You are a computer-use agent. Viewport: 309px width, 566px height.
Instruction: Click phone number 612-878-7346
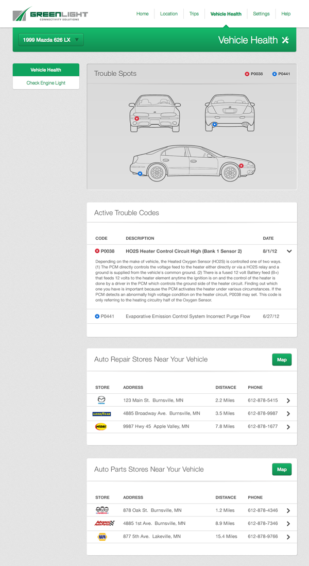(263, 523)
